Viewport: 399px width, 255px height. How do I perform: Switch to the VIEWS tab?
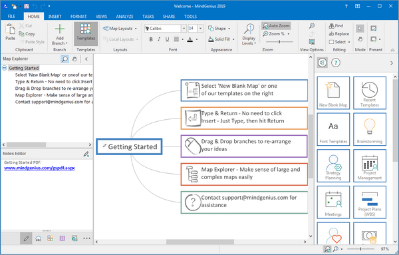(x=101, y=17)
